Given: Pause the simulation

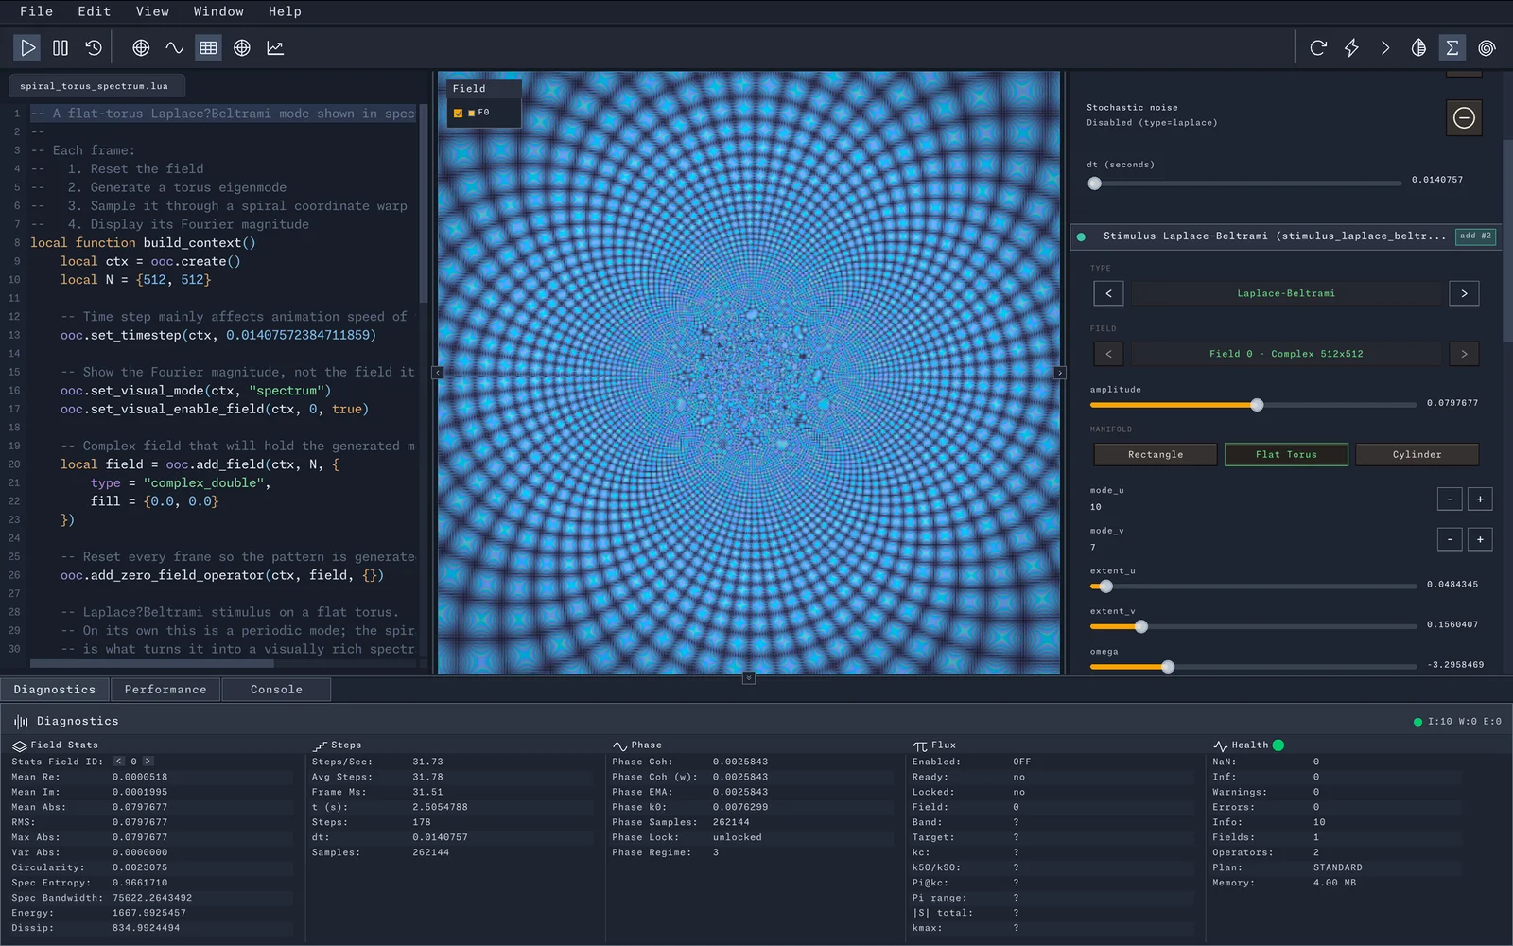Looking at the screenshot, I should pyautogui.click(x=61, y=47).
